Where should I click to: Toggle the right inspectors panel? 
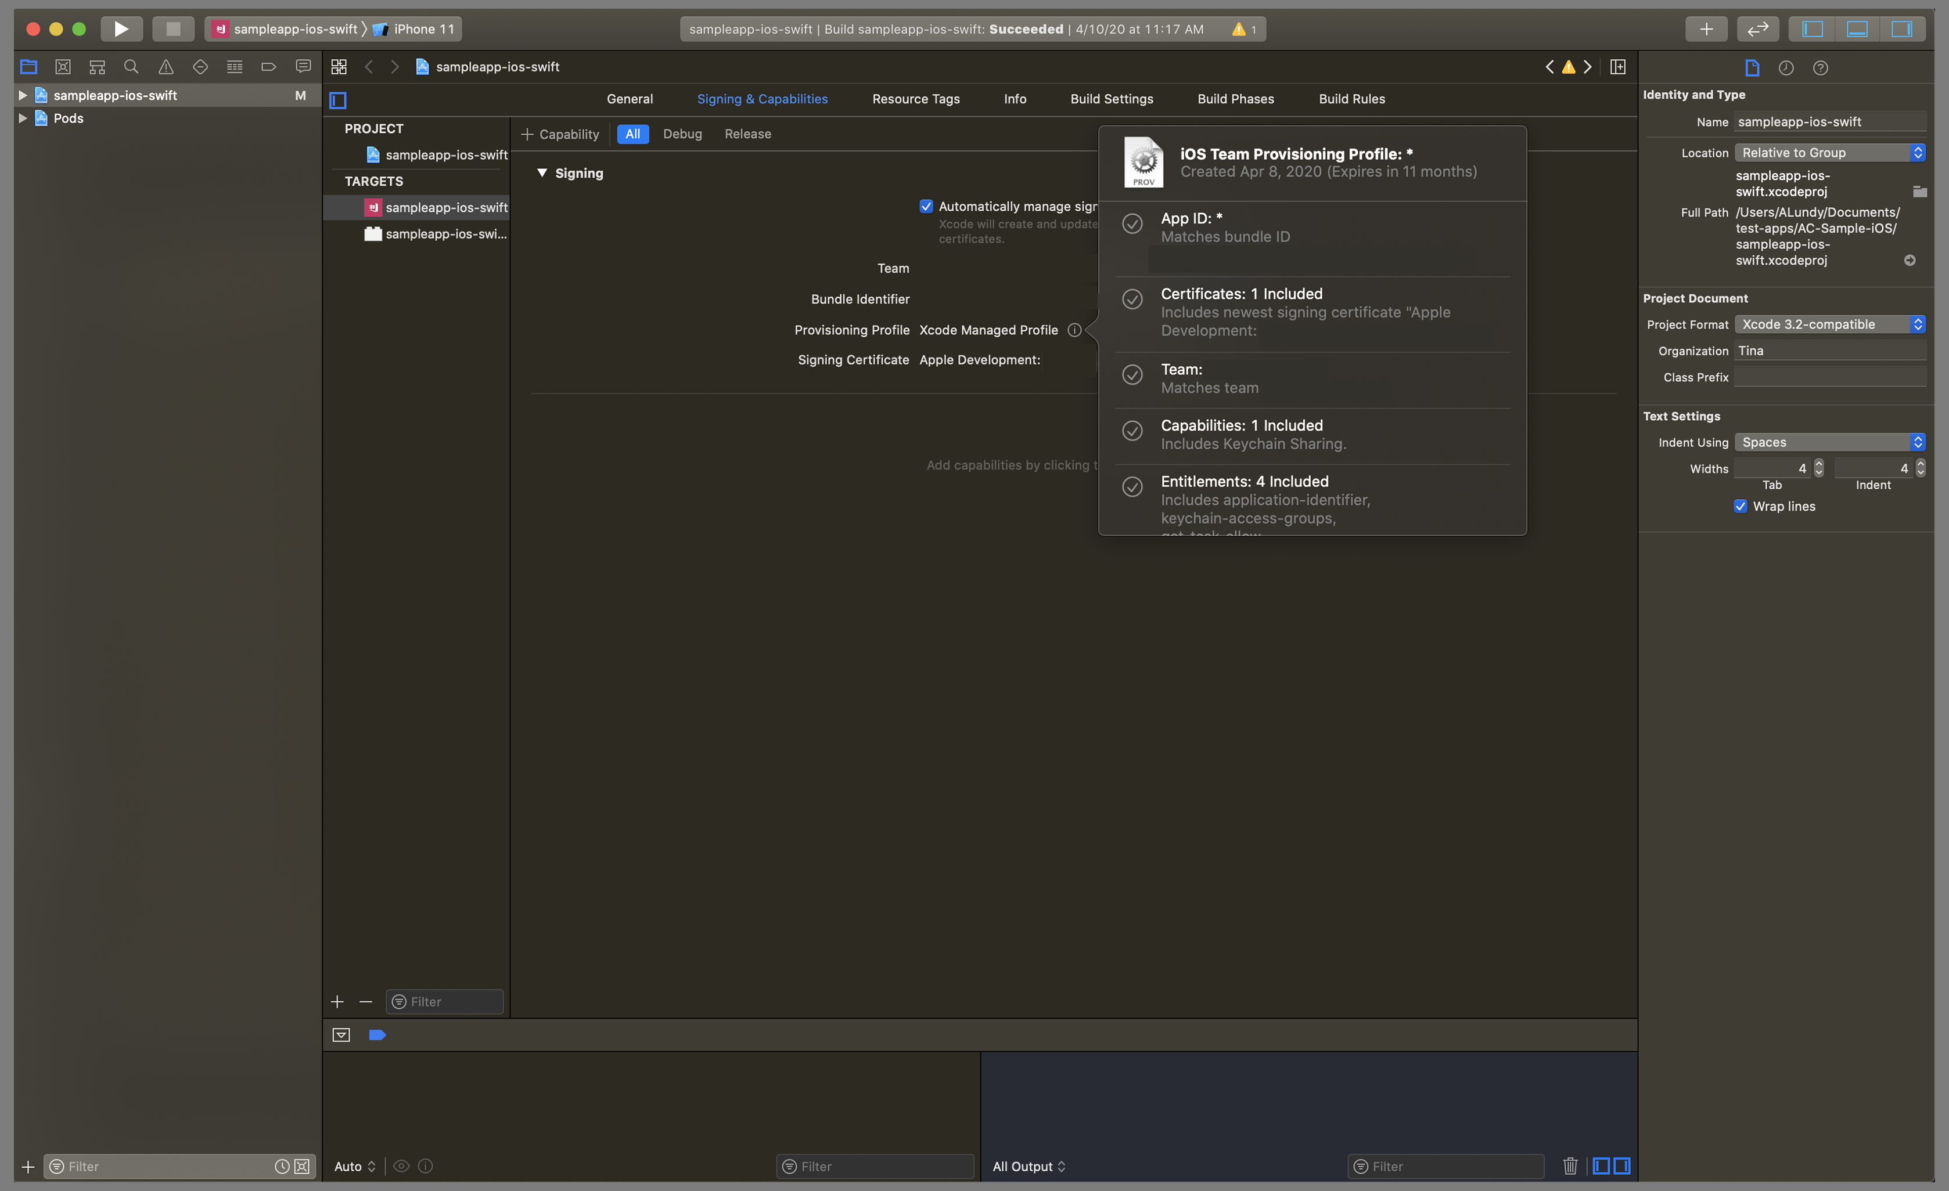point(1901,29)
